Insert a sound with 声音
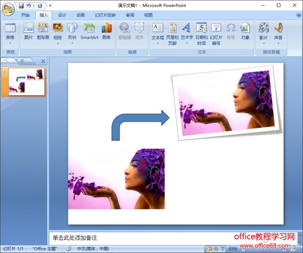 278,31
